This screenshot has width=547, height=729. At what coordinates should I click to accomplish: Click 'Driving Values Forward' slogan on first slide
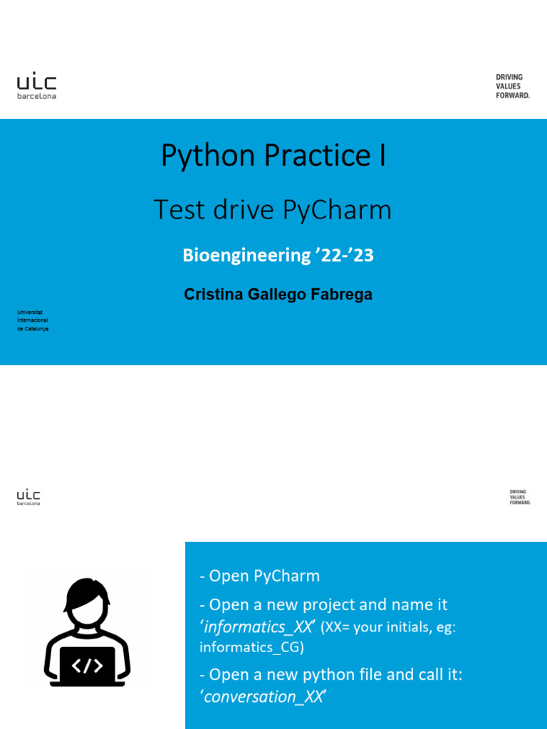tap(513, 86)
